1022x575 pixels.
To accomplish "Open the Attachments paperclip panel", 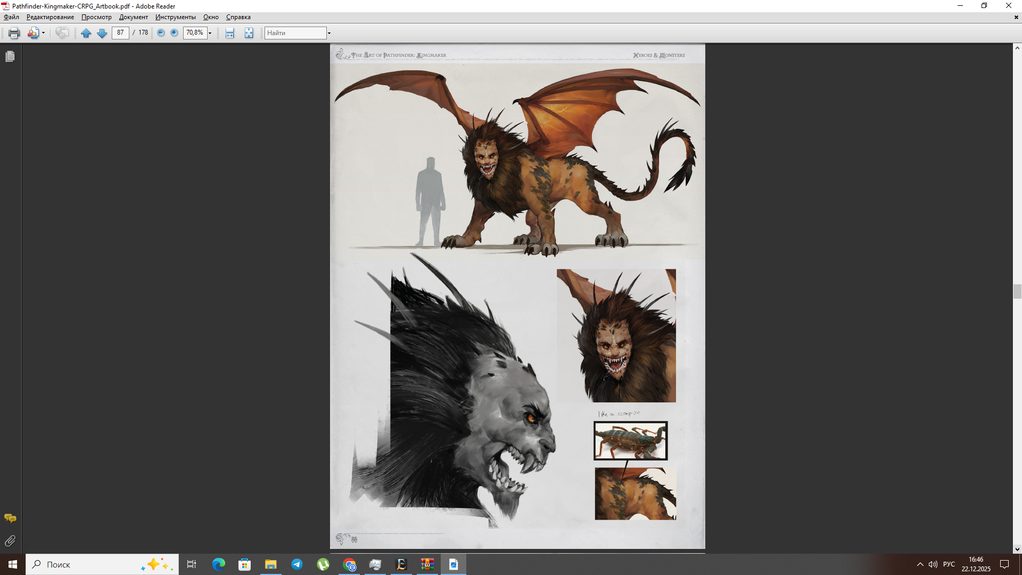I will [10, 541].
